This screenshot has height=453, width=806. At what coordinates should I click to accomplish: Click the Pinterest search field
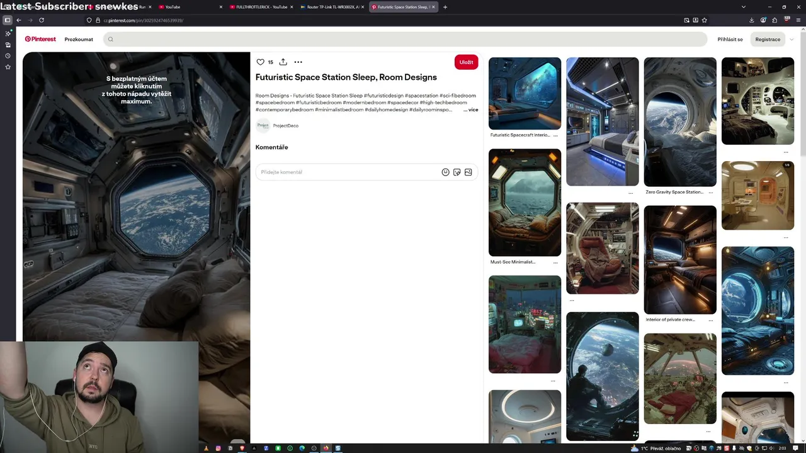click(405, 39)
